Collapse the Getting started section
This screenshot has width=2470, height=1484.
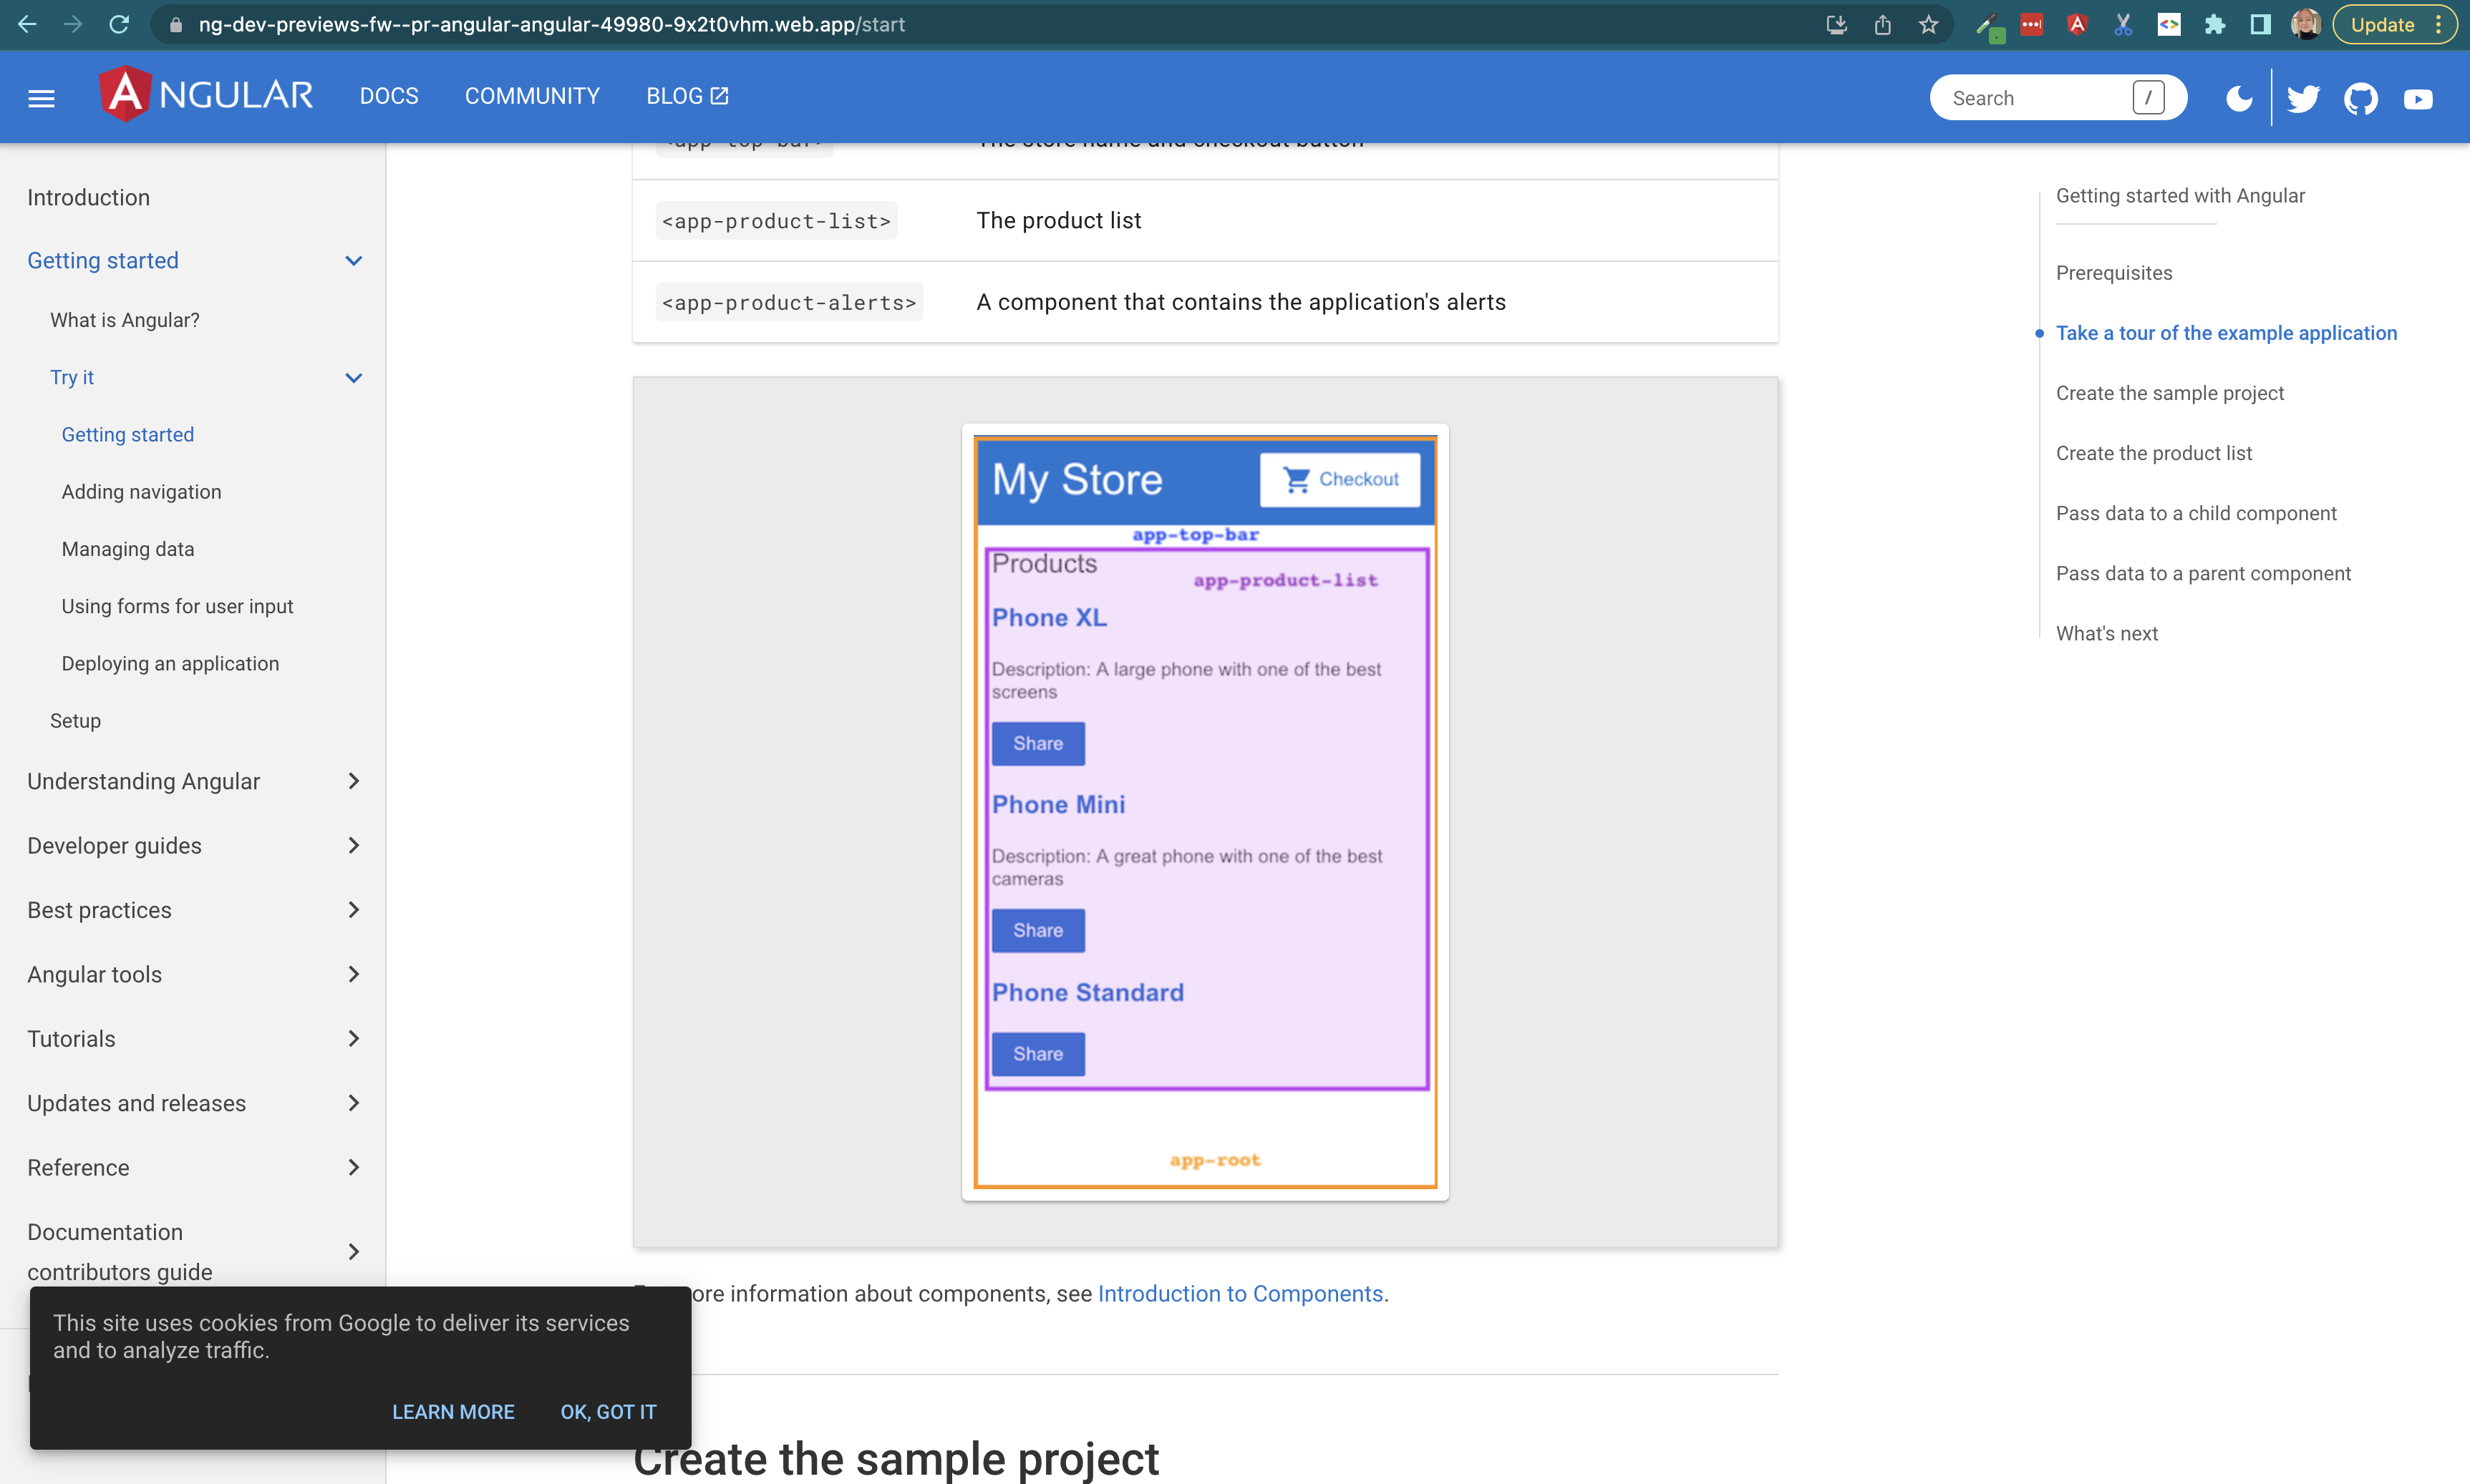353,261
